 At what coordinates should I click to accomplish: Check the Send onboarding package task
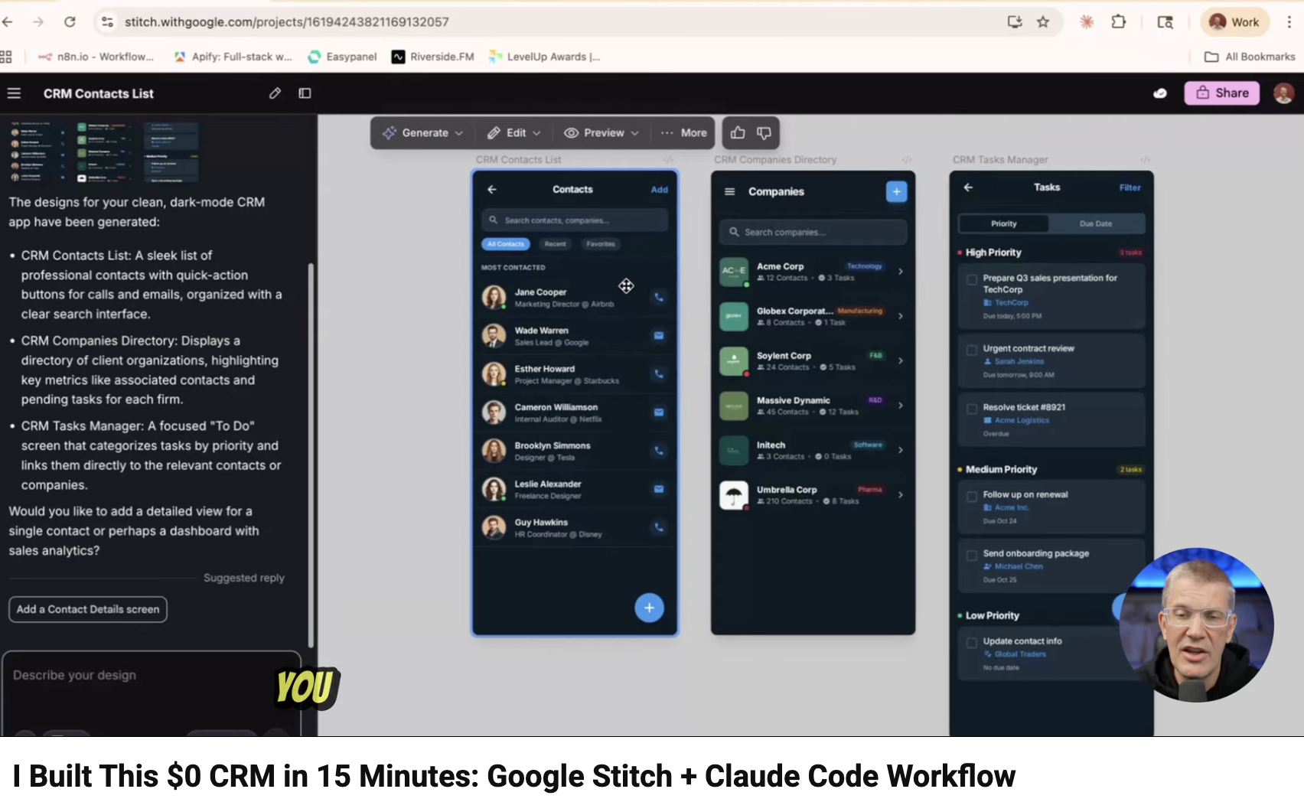tap(971, 555)
